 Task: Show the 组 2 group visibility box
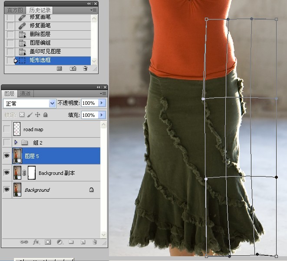(x=7, y=142)
